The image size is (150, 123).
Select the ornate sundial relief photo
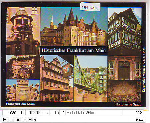click(23, 67)
